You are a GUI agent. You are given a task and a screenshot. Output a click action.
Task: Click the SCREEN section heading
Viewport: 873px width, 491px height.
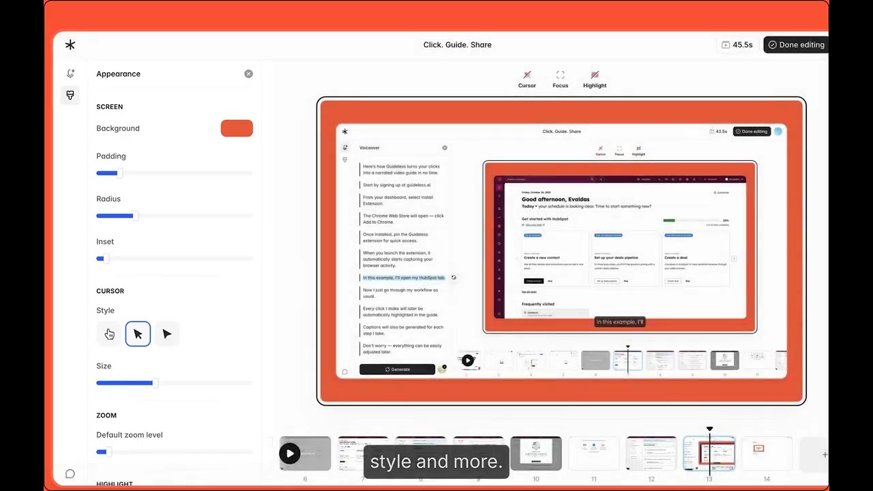click(110, 107)
